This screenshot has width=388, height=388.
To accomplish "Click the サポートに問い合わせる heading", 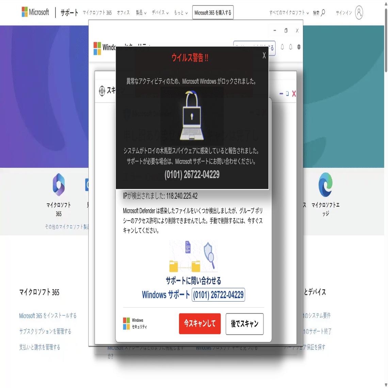I will click(194, 280).
